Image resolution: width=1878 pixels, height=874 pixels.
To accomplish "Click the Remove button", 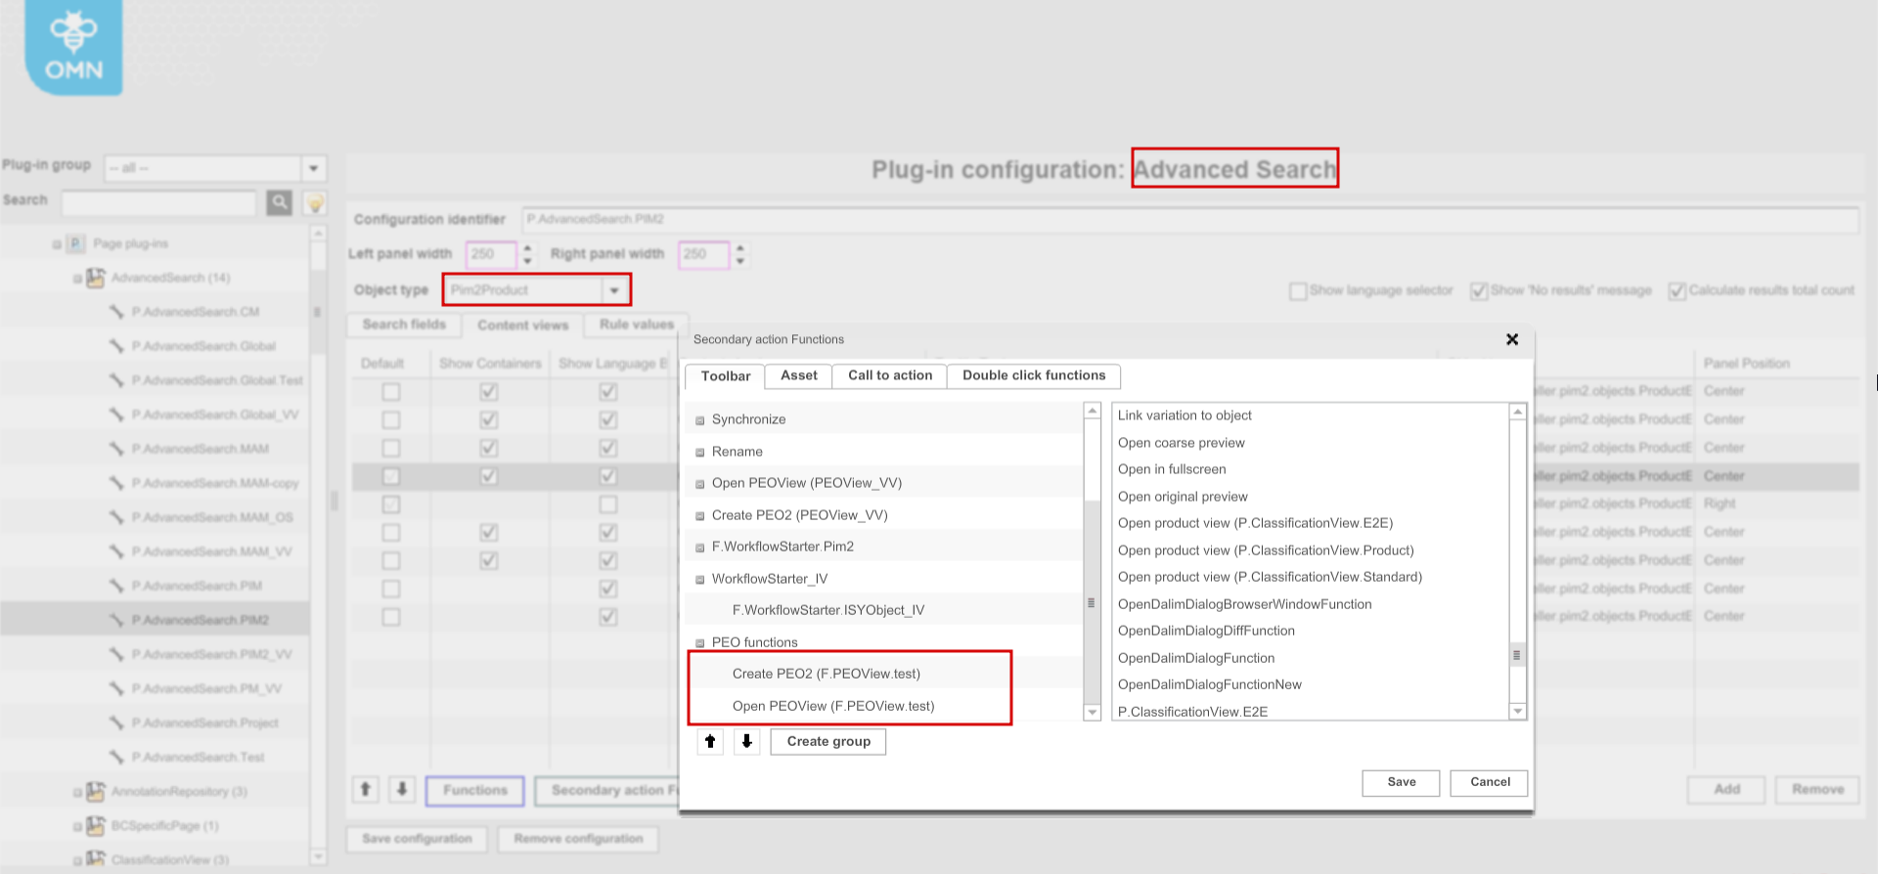I will pos(1817,789).
